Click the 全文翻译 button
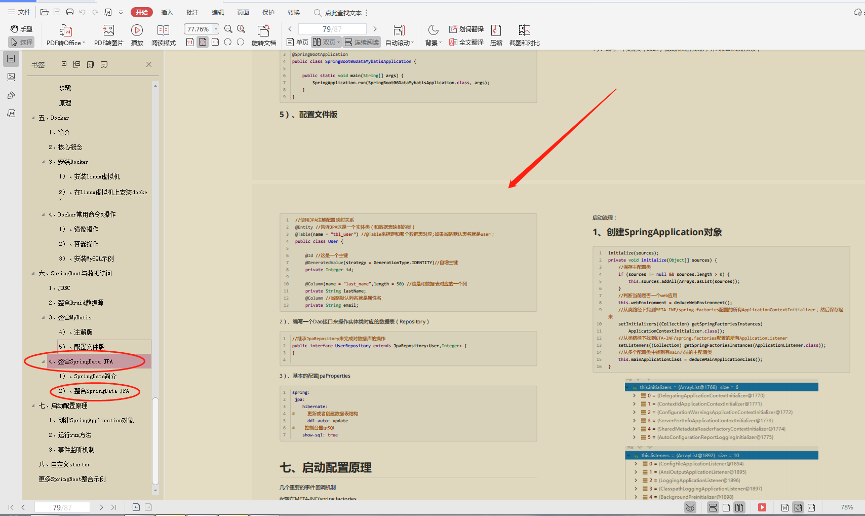 (x=466, y=42)
